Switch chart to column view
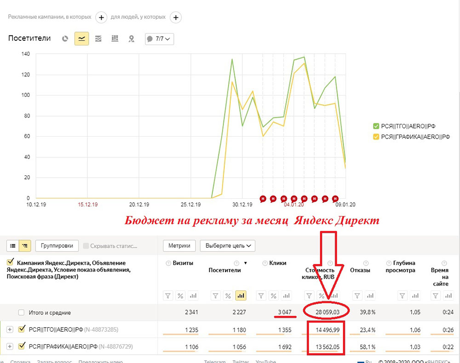 pyautogui.click(x=115, y=39)
